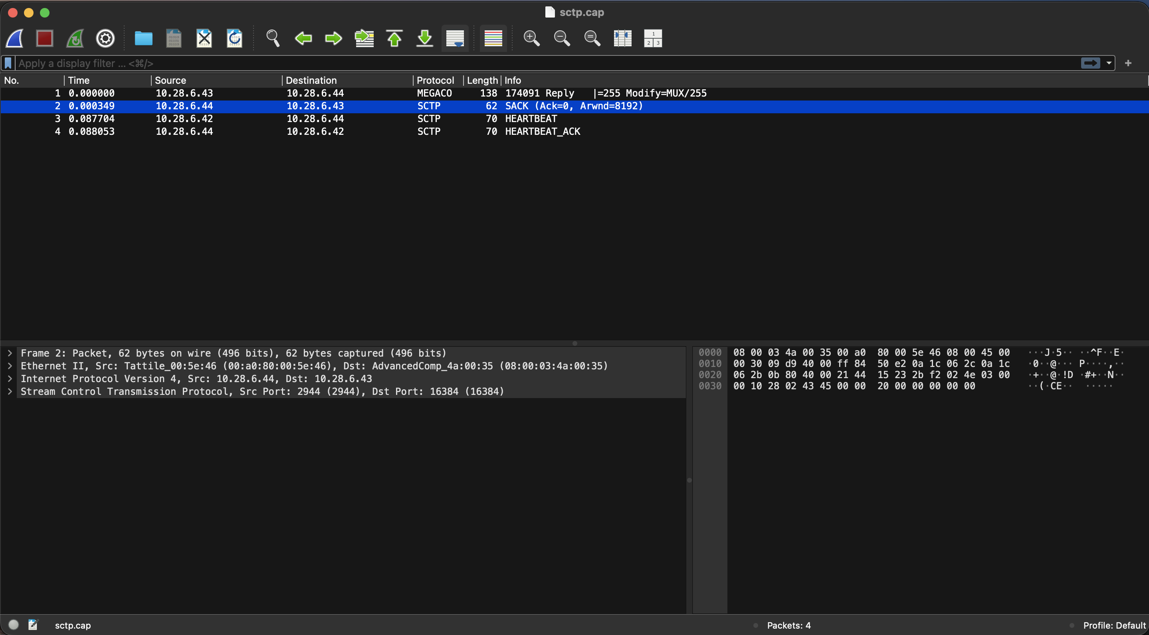Open a capture file
Screen dimensions: 1149x635
(x=143, y=38)
